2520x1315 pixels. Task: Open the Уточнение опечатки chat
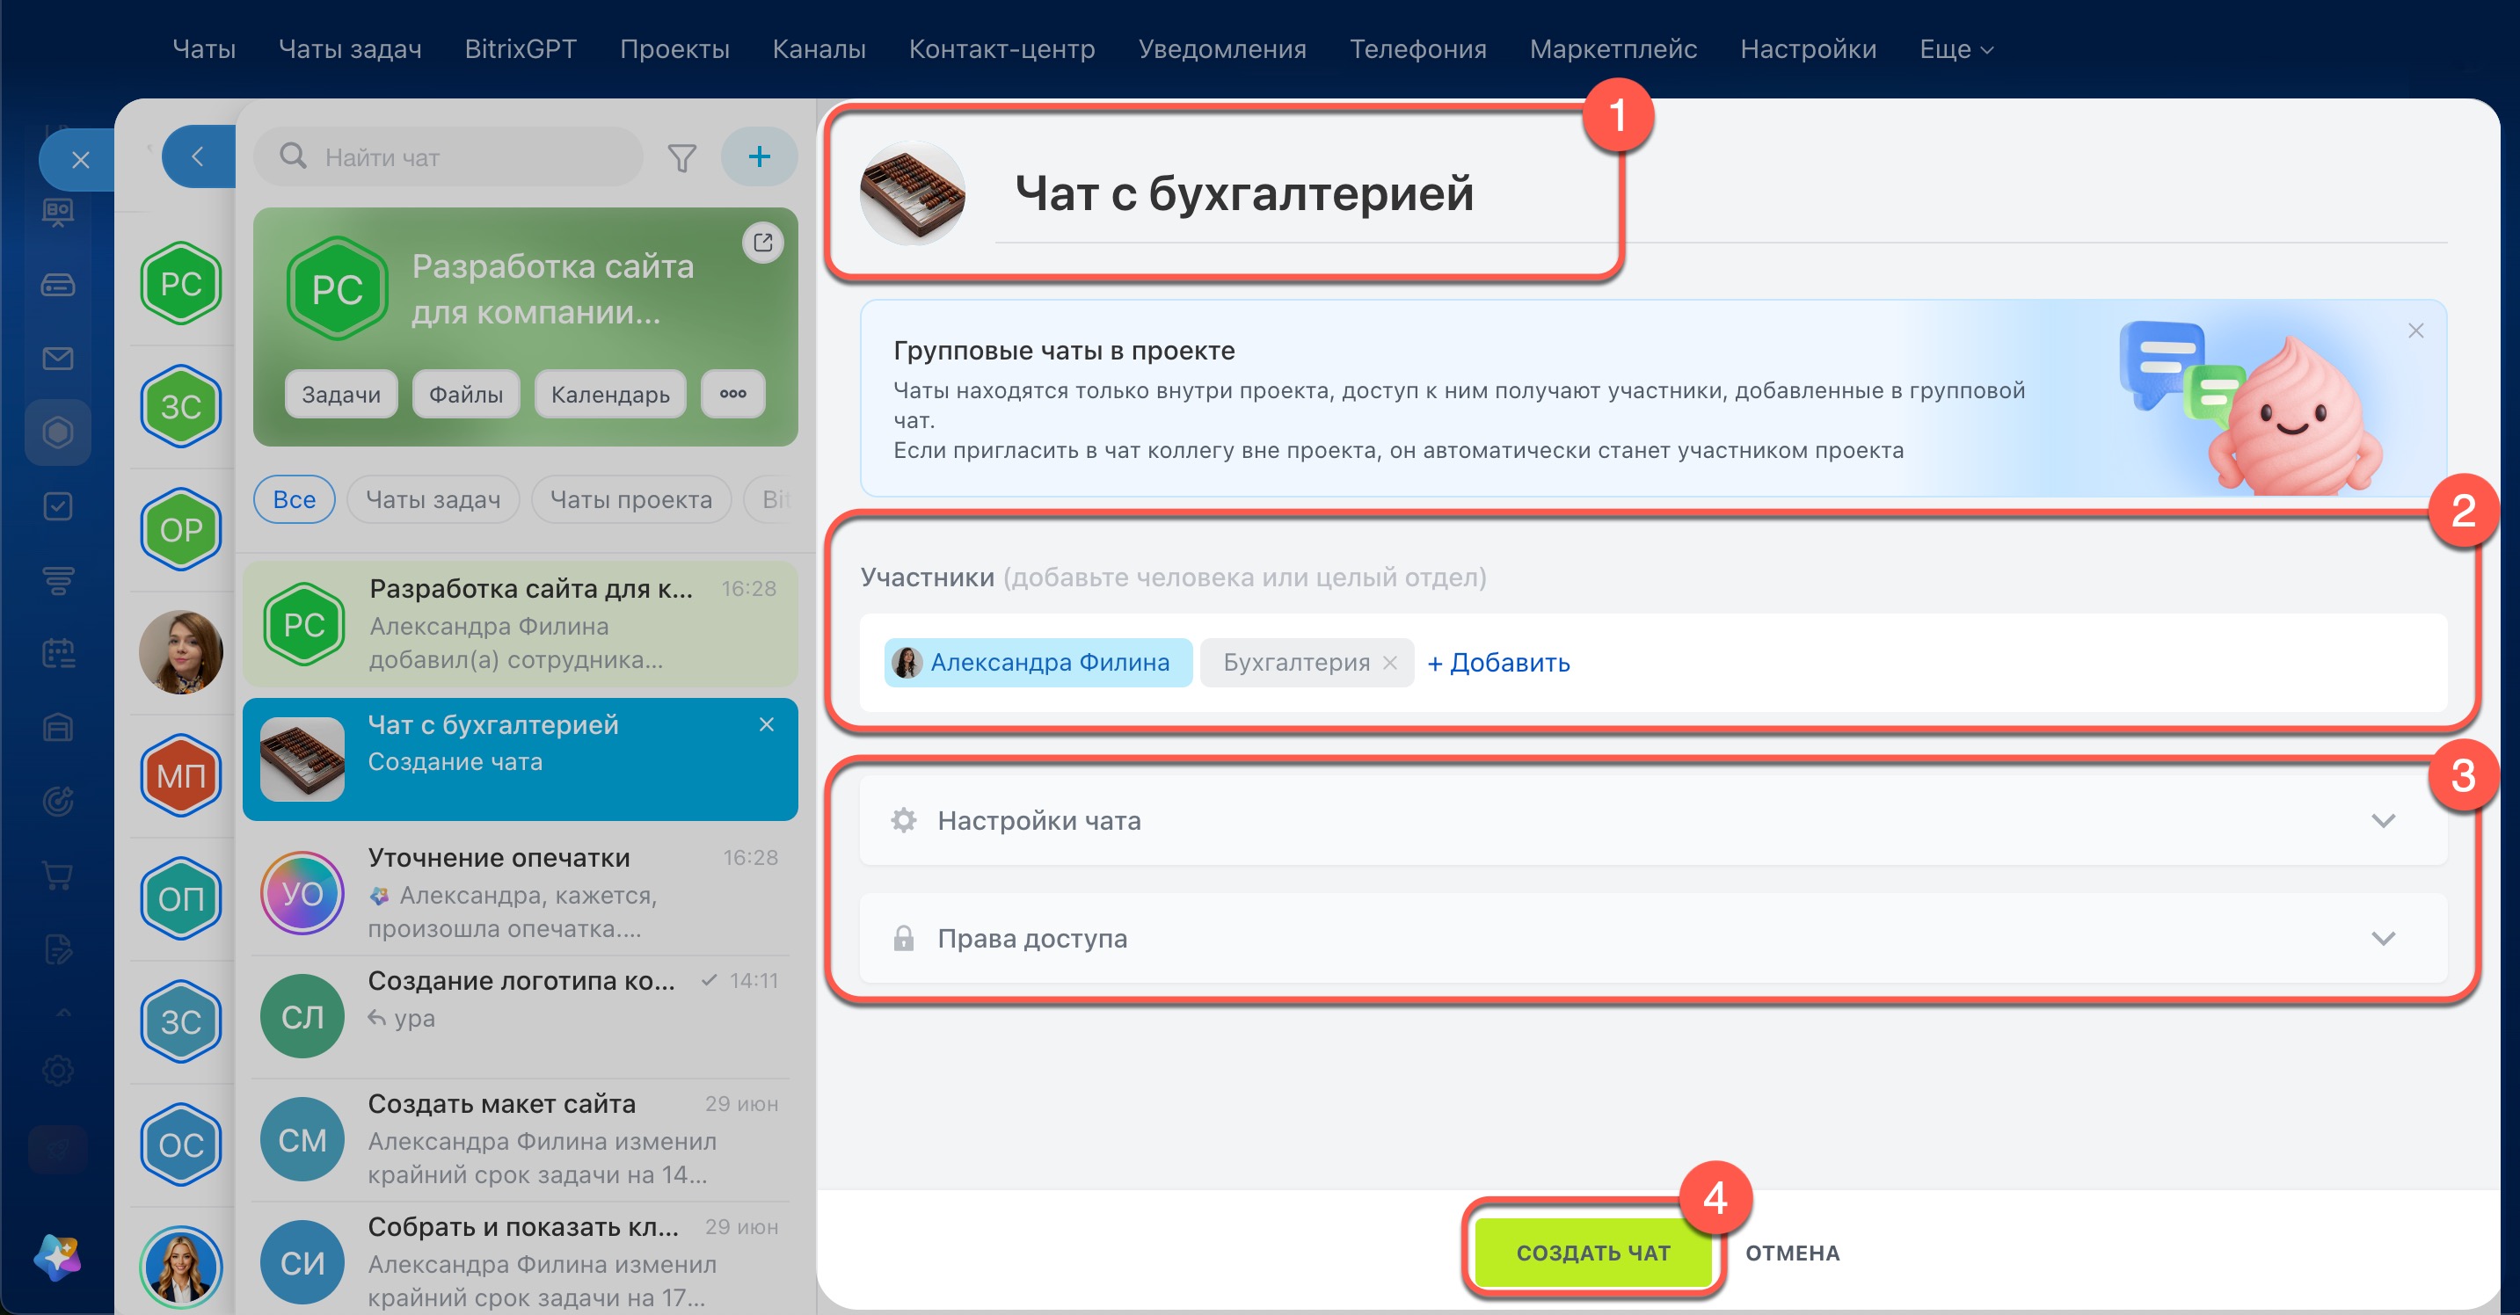pyautogui.click(x=521, y=893)
